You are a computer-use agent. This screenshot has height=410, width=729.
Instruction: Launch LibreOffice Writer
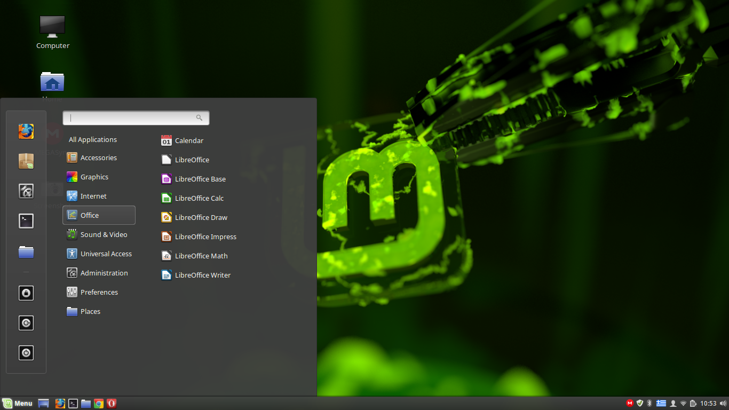pyautogui.click(x=202, y=275)
